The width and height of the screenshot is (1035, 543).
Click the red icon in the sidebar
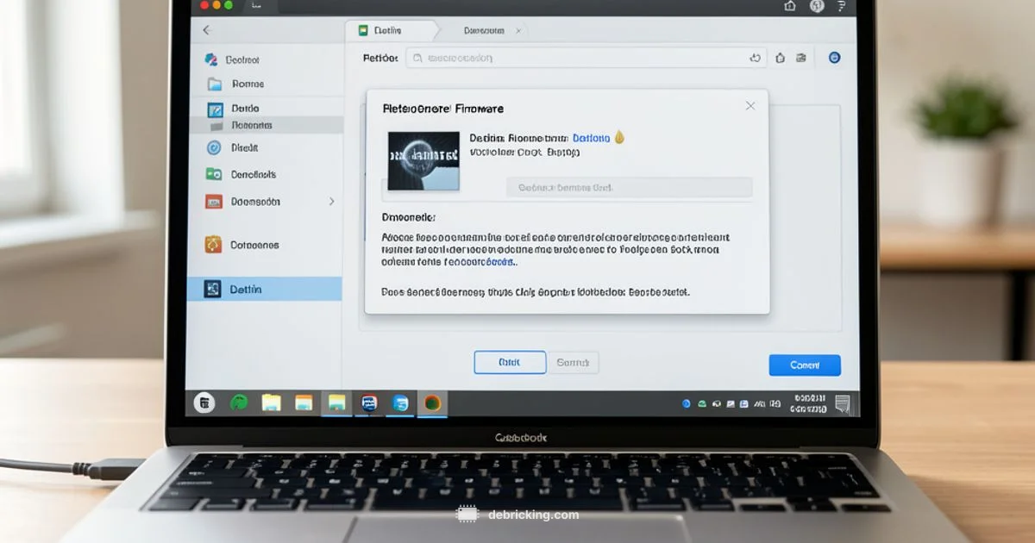pos(214,202)
